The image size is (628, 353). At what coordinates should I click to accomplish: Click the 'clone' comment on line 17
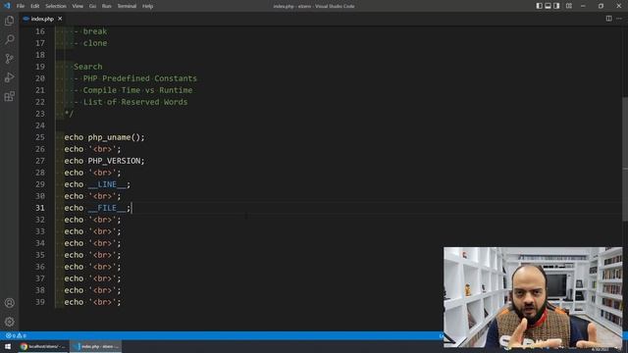click(x=95, y=43)
